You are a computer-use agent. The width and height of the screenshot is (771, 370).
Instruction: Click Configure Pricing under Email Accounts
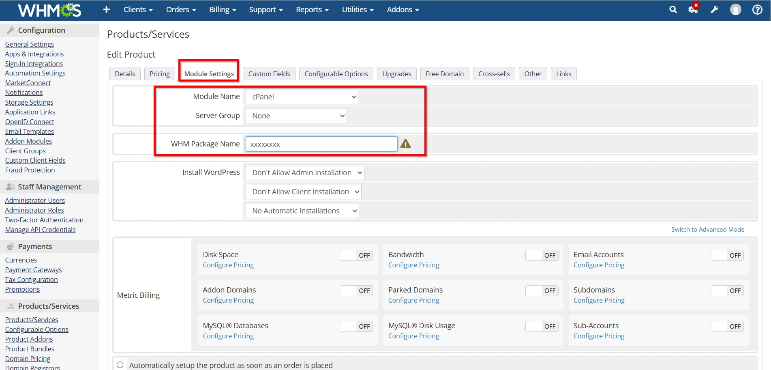point(599,265)
